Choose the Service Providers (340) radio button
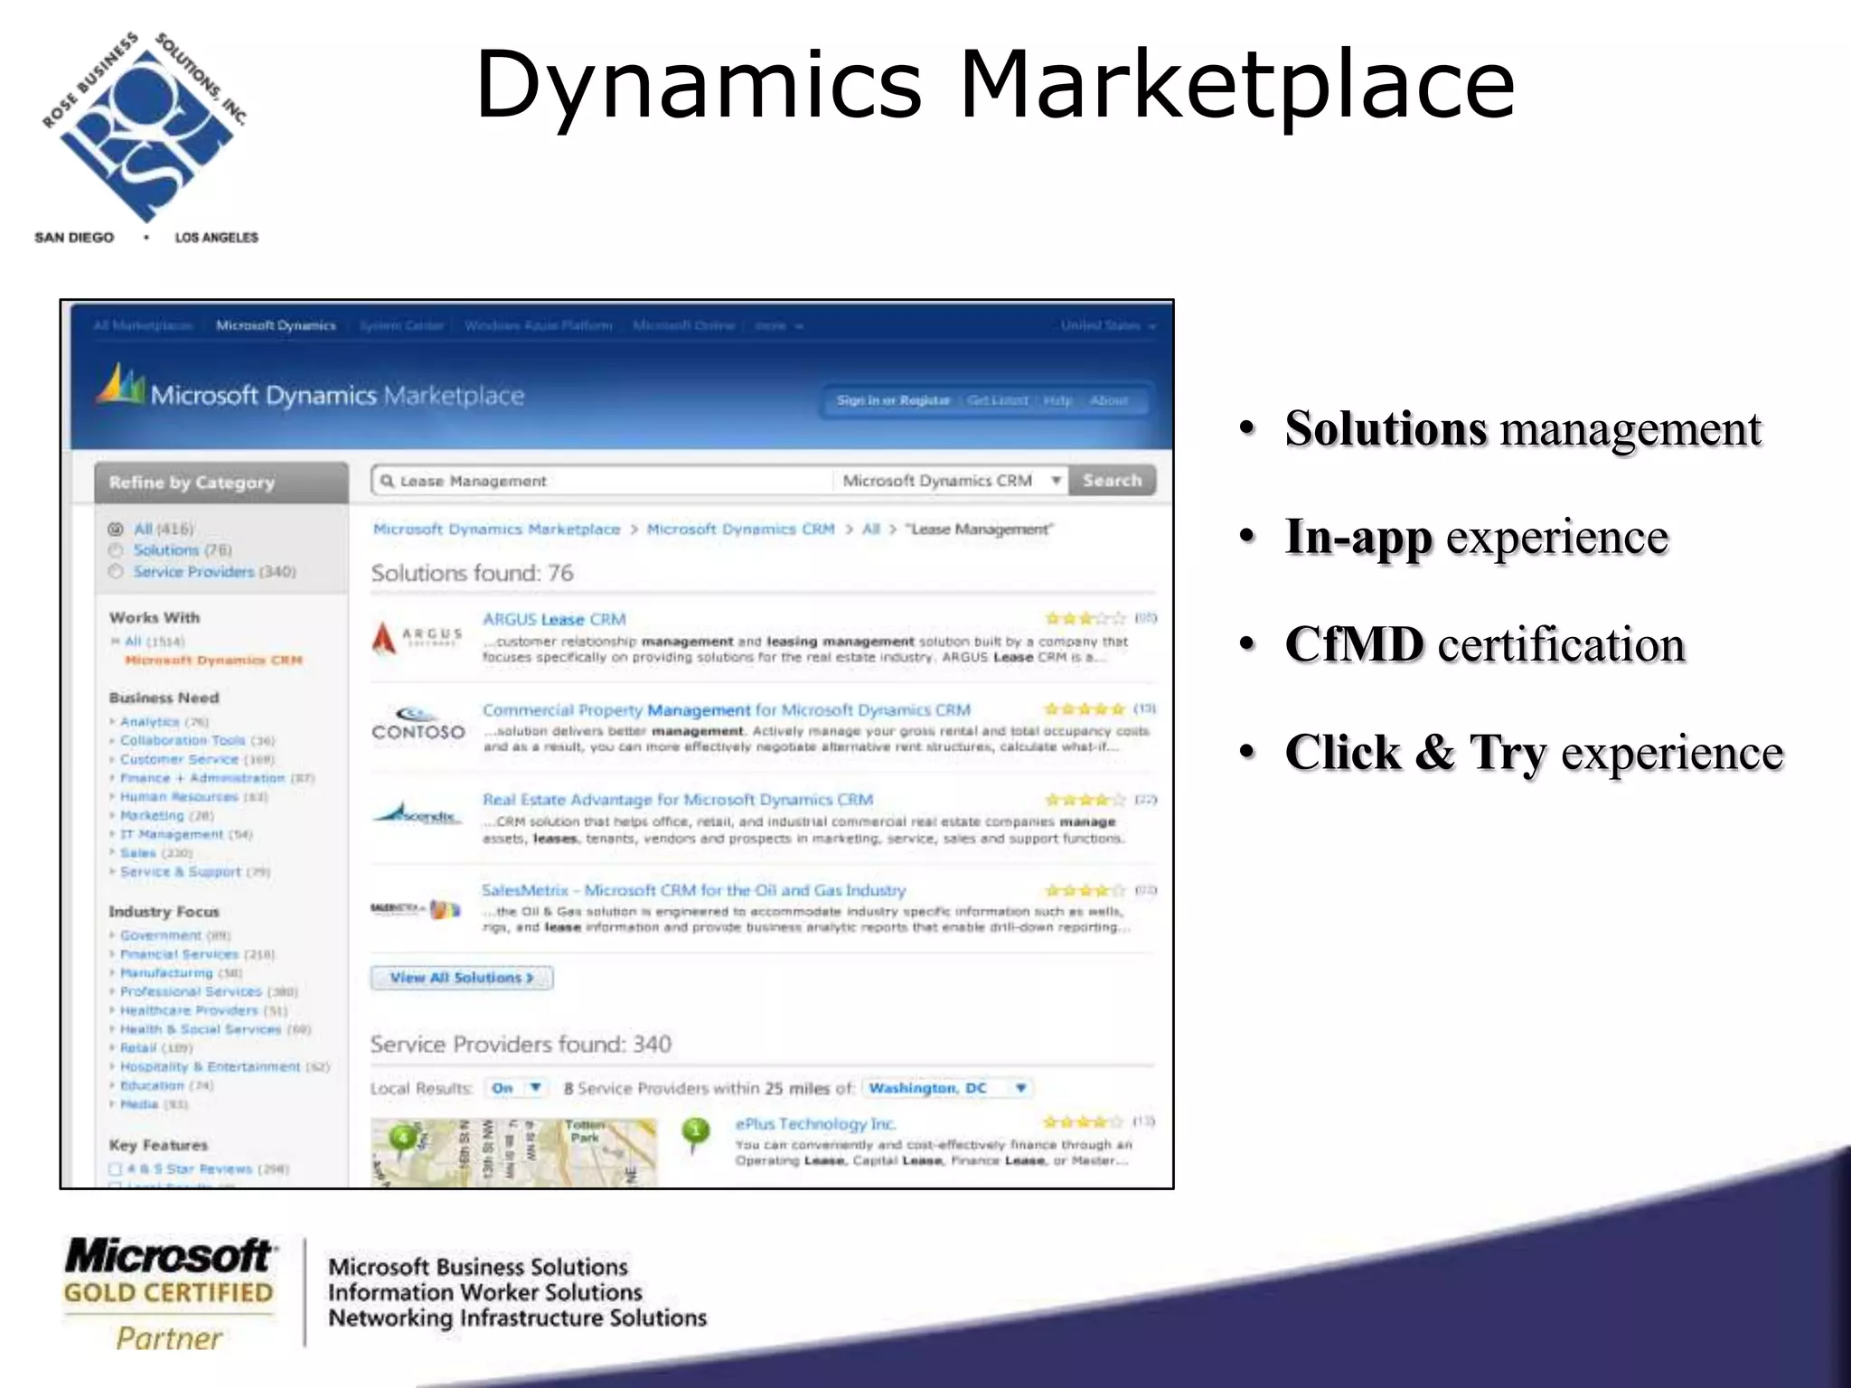 [x=116, y=572]
